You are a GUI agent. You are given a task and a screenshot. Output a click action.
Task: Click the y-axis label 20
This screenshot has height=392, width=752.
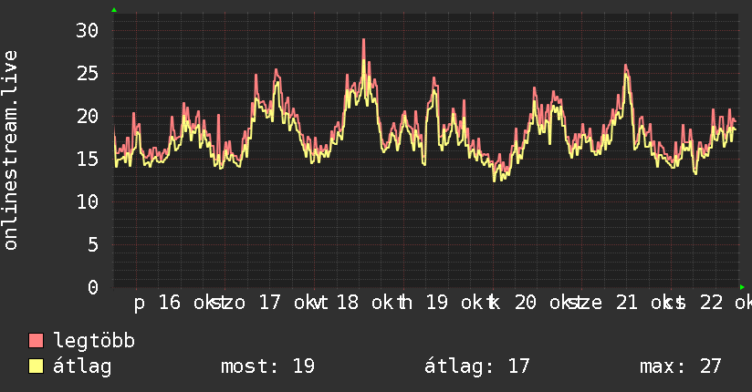click(x=87, y=116)
